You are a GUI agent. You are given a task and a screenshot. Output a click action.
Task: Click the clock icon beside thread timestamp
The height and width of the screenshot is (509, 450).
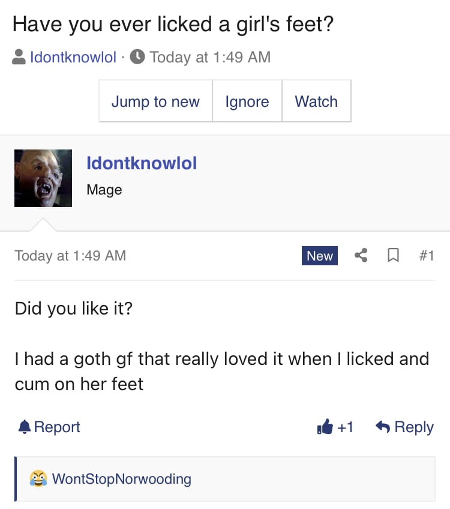(x=137, y=57)
